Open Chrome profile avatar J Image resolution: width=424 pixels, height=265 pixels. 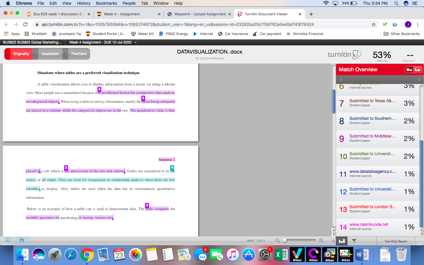(x=408, y=24)
